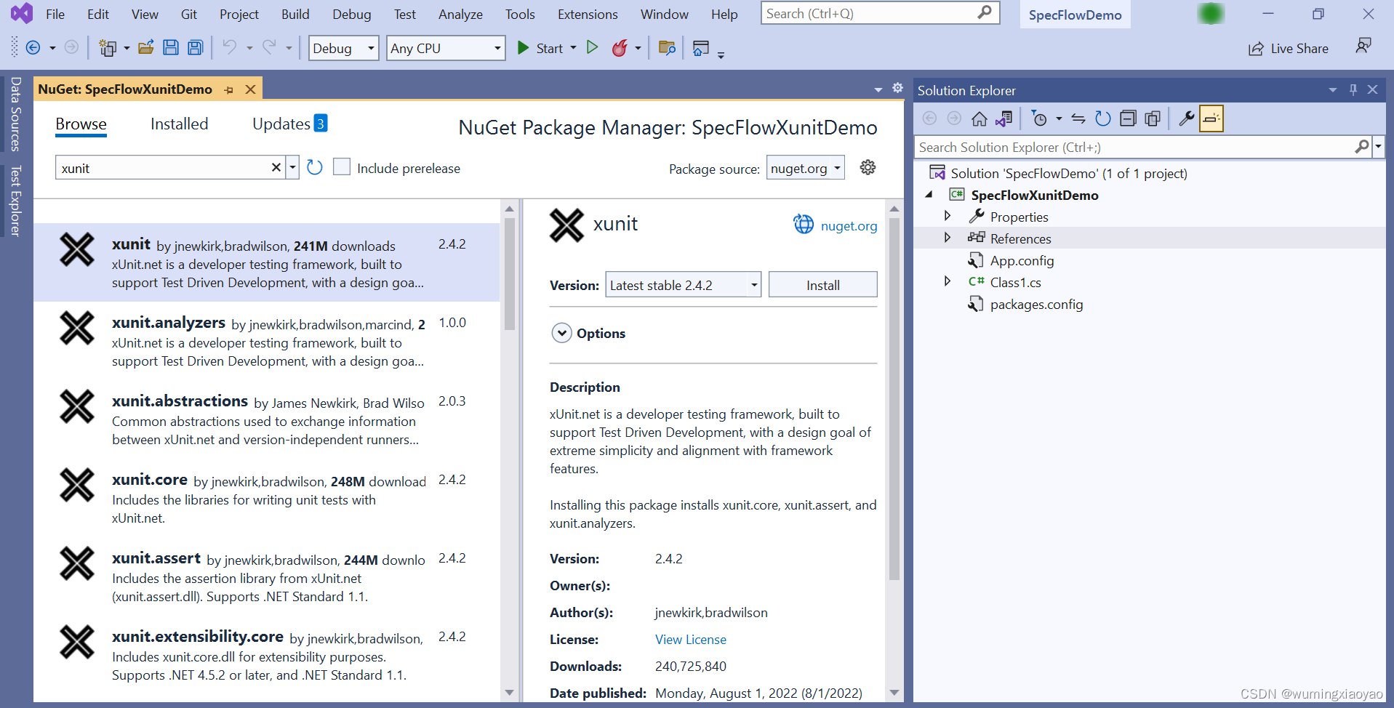Click the Undo arrow icon
Screen dimensions: 1394x708
click(230, 48)
